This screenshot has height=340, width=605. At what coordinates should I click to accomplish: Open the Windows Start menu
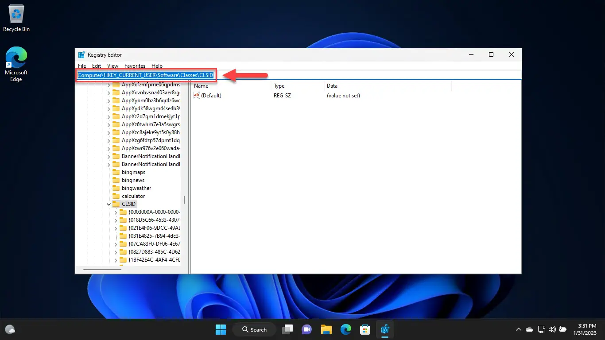click(x=221, y=329)
